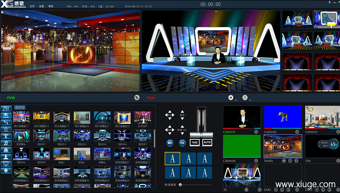Viewport: 340px width, 193px height.
Task: Expand the streaming button options arrow
Action: pos(250,100)
